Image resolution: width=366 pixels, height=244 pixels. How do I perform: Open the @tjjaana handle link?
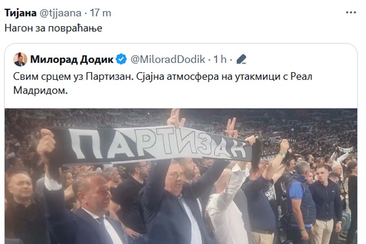(60, 13)
